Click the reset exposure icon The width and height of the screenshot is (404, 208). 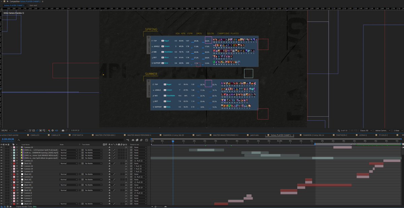[53, 130]
